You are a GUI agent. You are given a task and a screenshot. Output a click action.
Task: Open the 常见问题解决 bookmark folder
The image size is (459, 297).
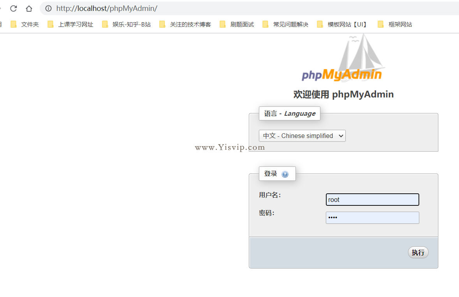[285, 24]
